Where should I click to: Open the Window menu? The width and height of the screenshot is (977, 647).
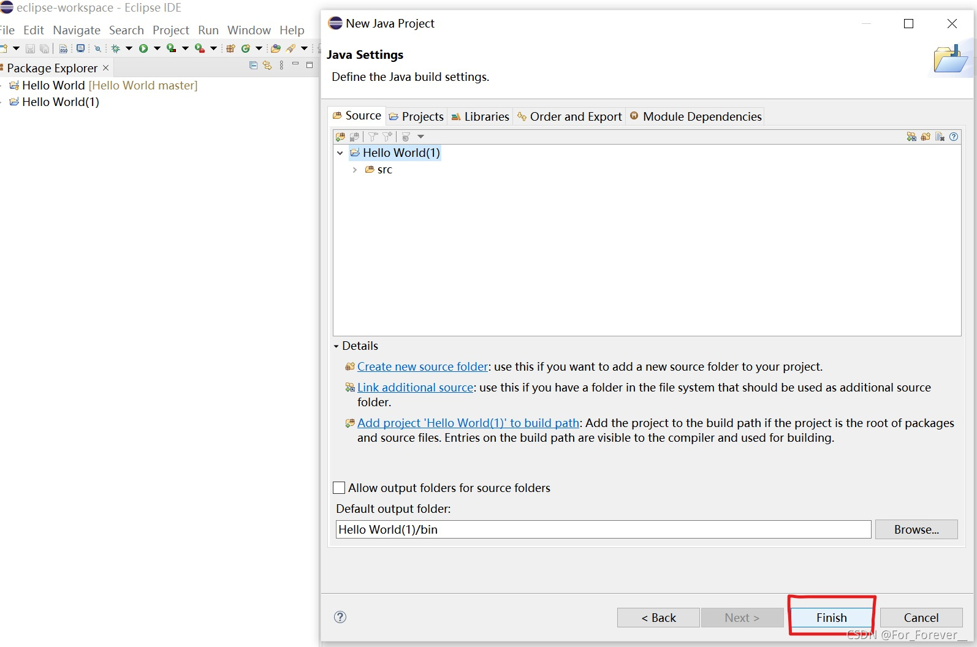(x=249, y=30)
